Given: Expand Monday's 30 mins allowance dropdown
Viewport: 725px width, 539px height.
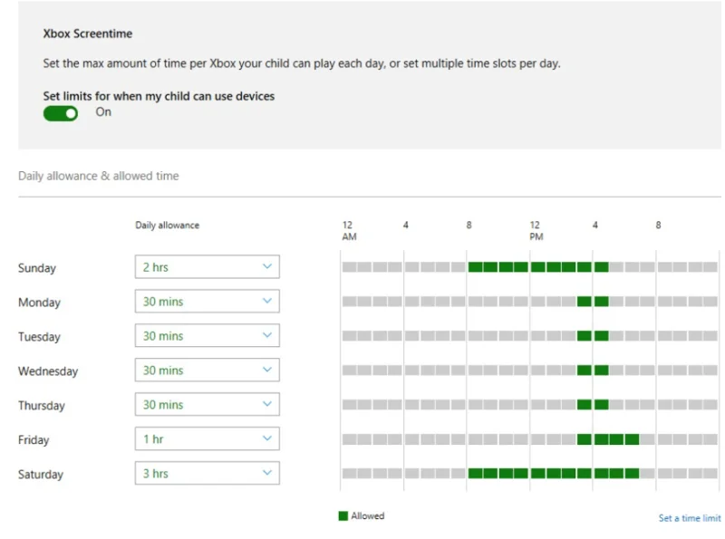Looking at the screenshot, I should tap(207, 302).
